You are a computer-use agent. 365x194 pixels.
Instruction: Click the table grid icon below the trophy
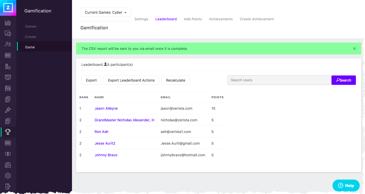pos(8,143)
